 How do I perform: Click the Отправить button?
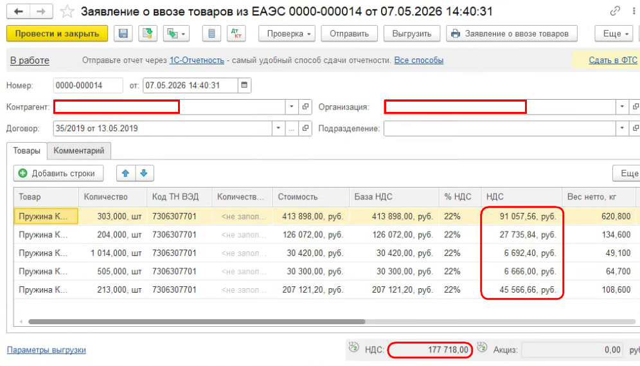(350, 33)
